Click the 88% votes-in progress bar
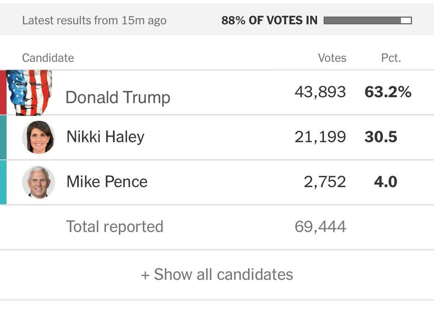Image resolution: width=434 pixels, height=320 pixels. click(x=368, y=20)
